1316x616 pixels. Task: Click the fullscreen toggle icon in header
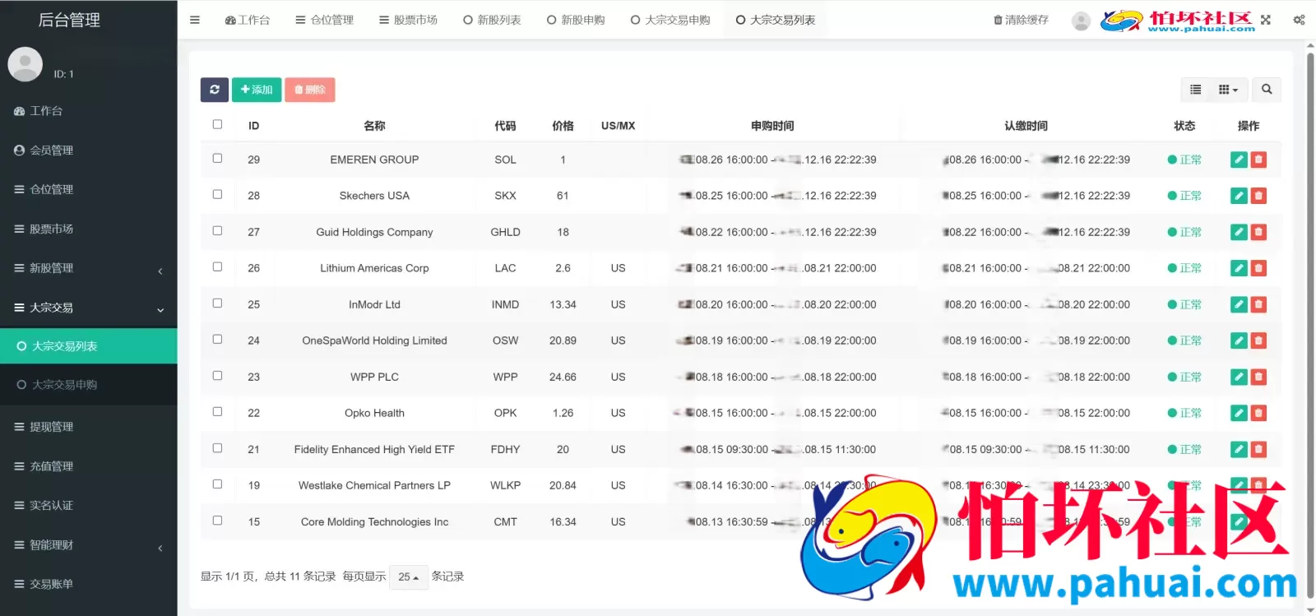pyautogui.click(x=1266, y=20)
